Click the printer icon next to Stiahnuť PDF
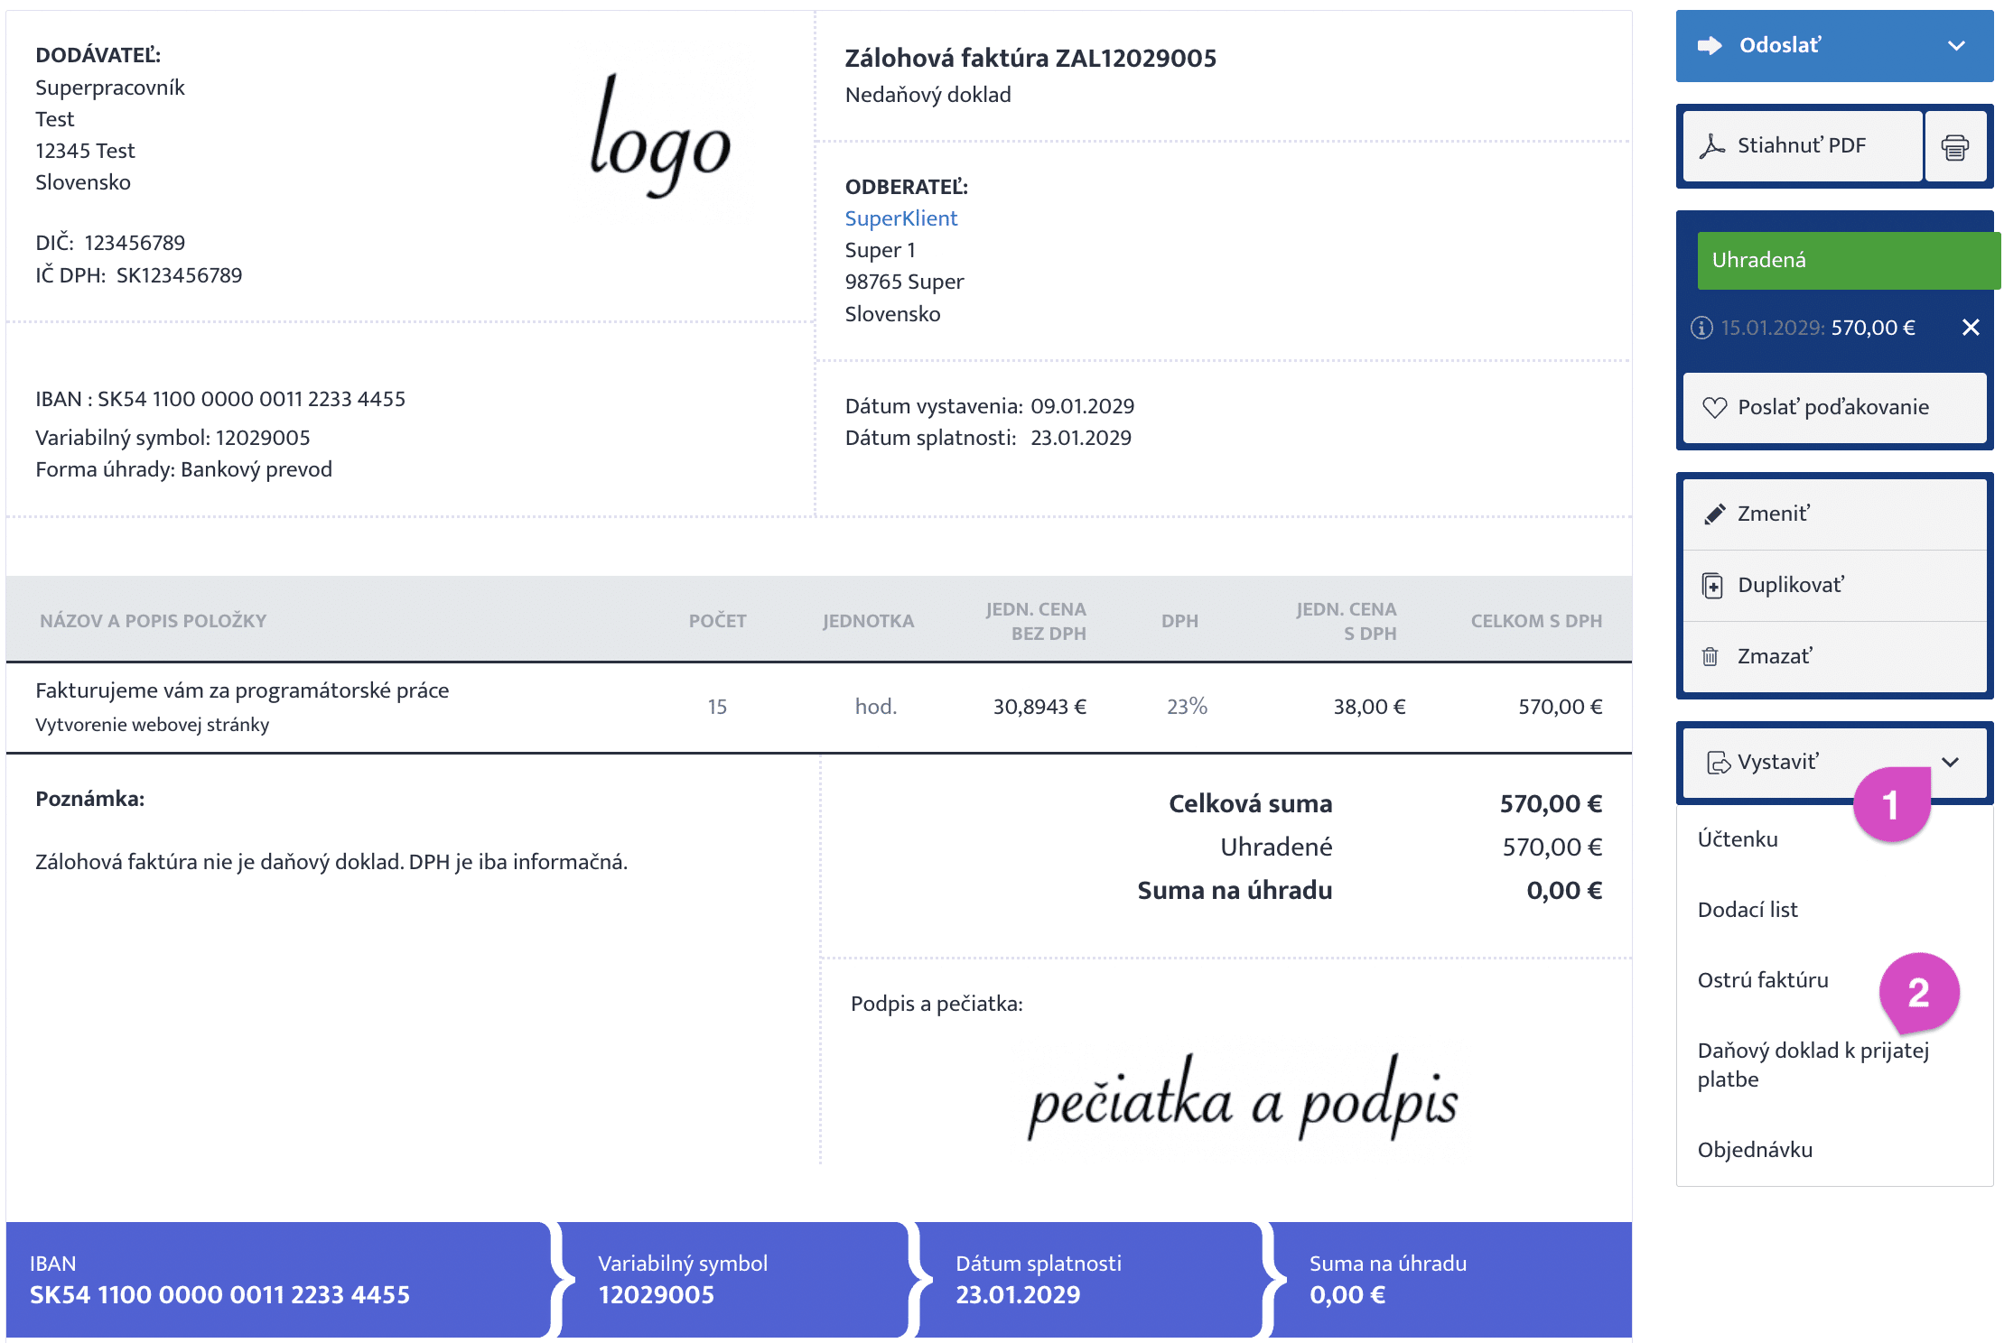This screenshot has height=1343, width=2004. [1955, 146]
